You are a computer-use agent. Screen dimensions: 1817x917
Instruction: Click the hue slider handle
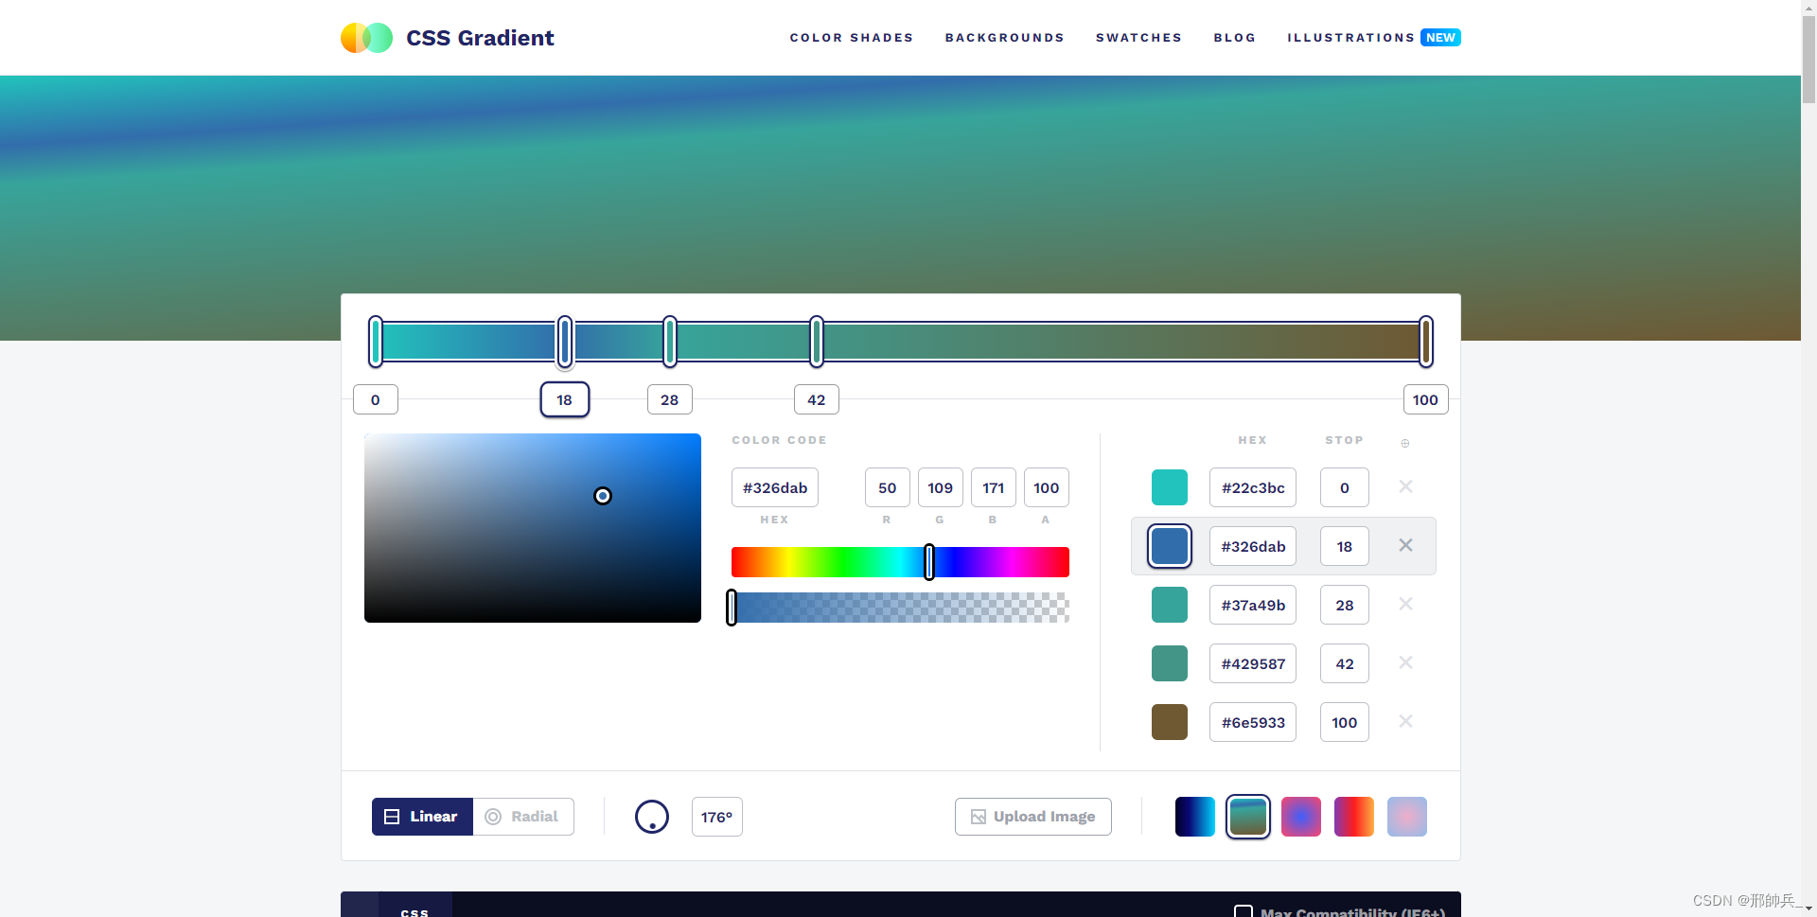click(929, 562)
